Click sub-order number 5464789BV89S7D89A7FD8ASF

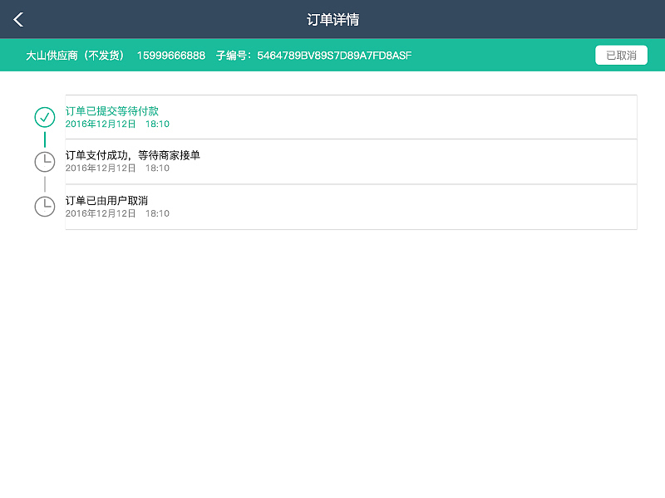tap(334, 56)
